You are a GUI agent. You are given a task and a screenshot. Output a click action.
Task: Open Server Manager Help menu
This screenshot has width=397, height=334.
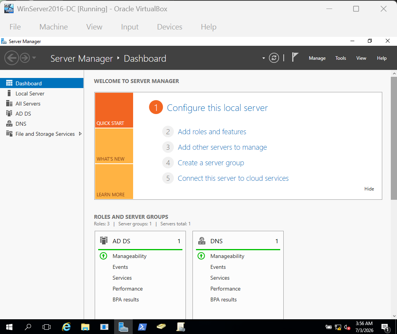coord(381,58)
